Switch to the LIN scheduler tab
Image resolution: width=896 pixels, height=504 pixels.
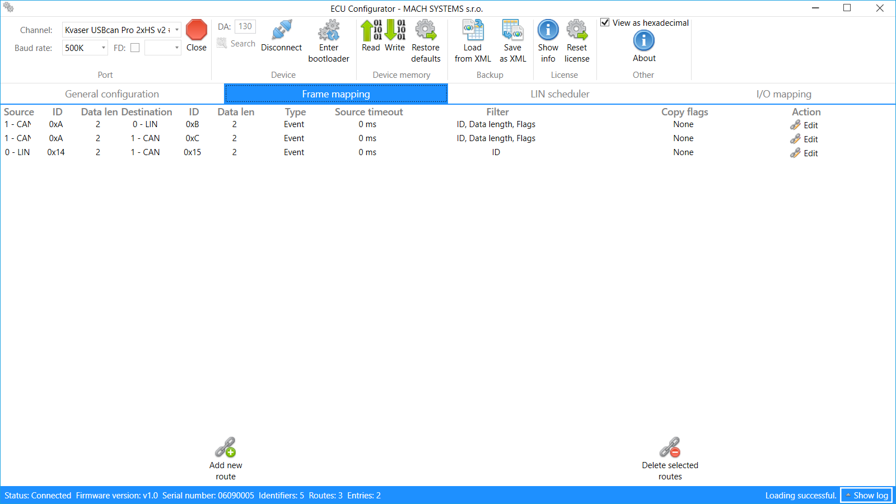(560, 94)
